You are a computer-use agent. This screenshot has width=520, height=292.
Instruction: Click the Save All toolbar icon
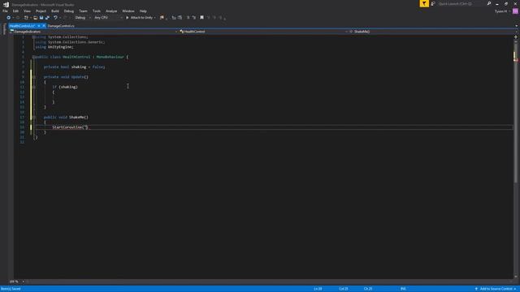click(x=47, y=18)
